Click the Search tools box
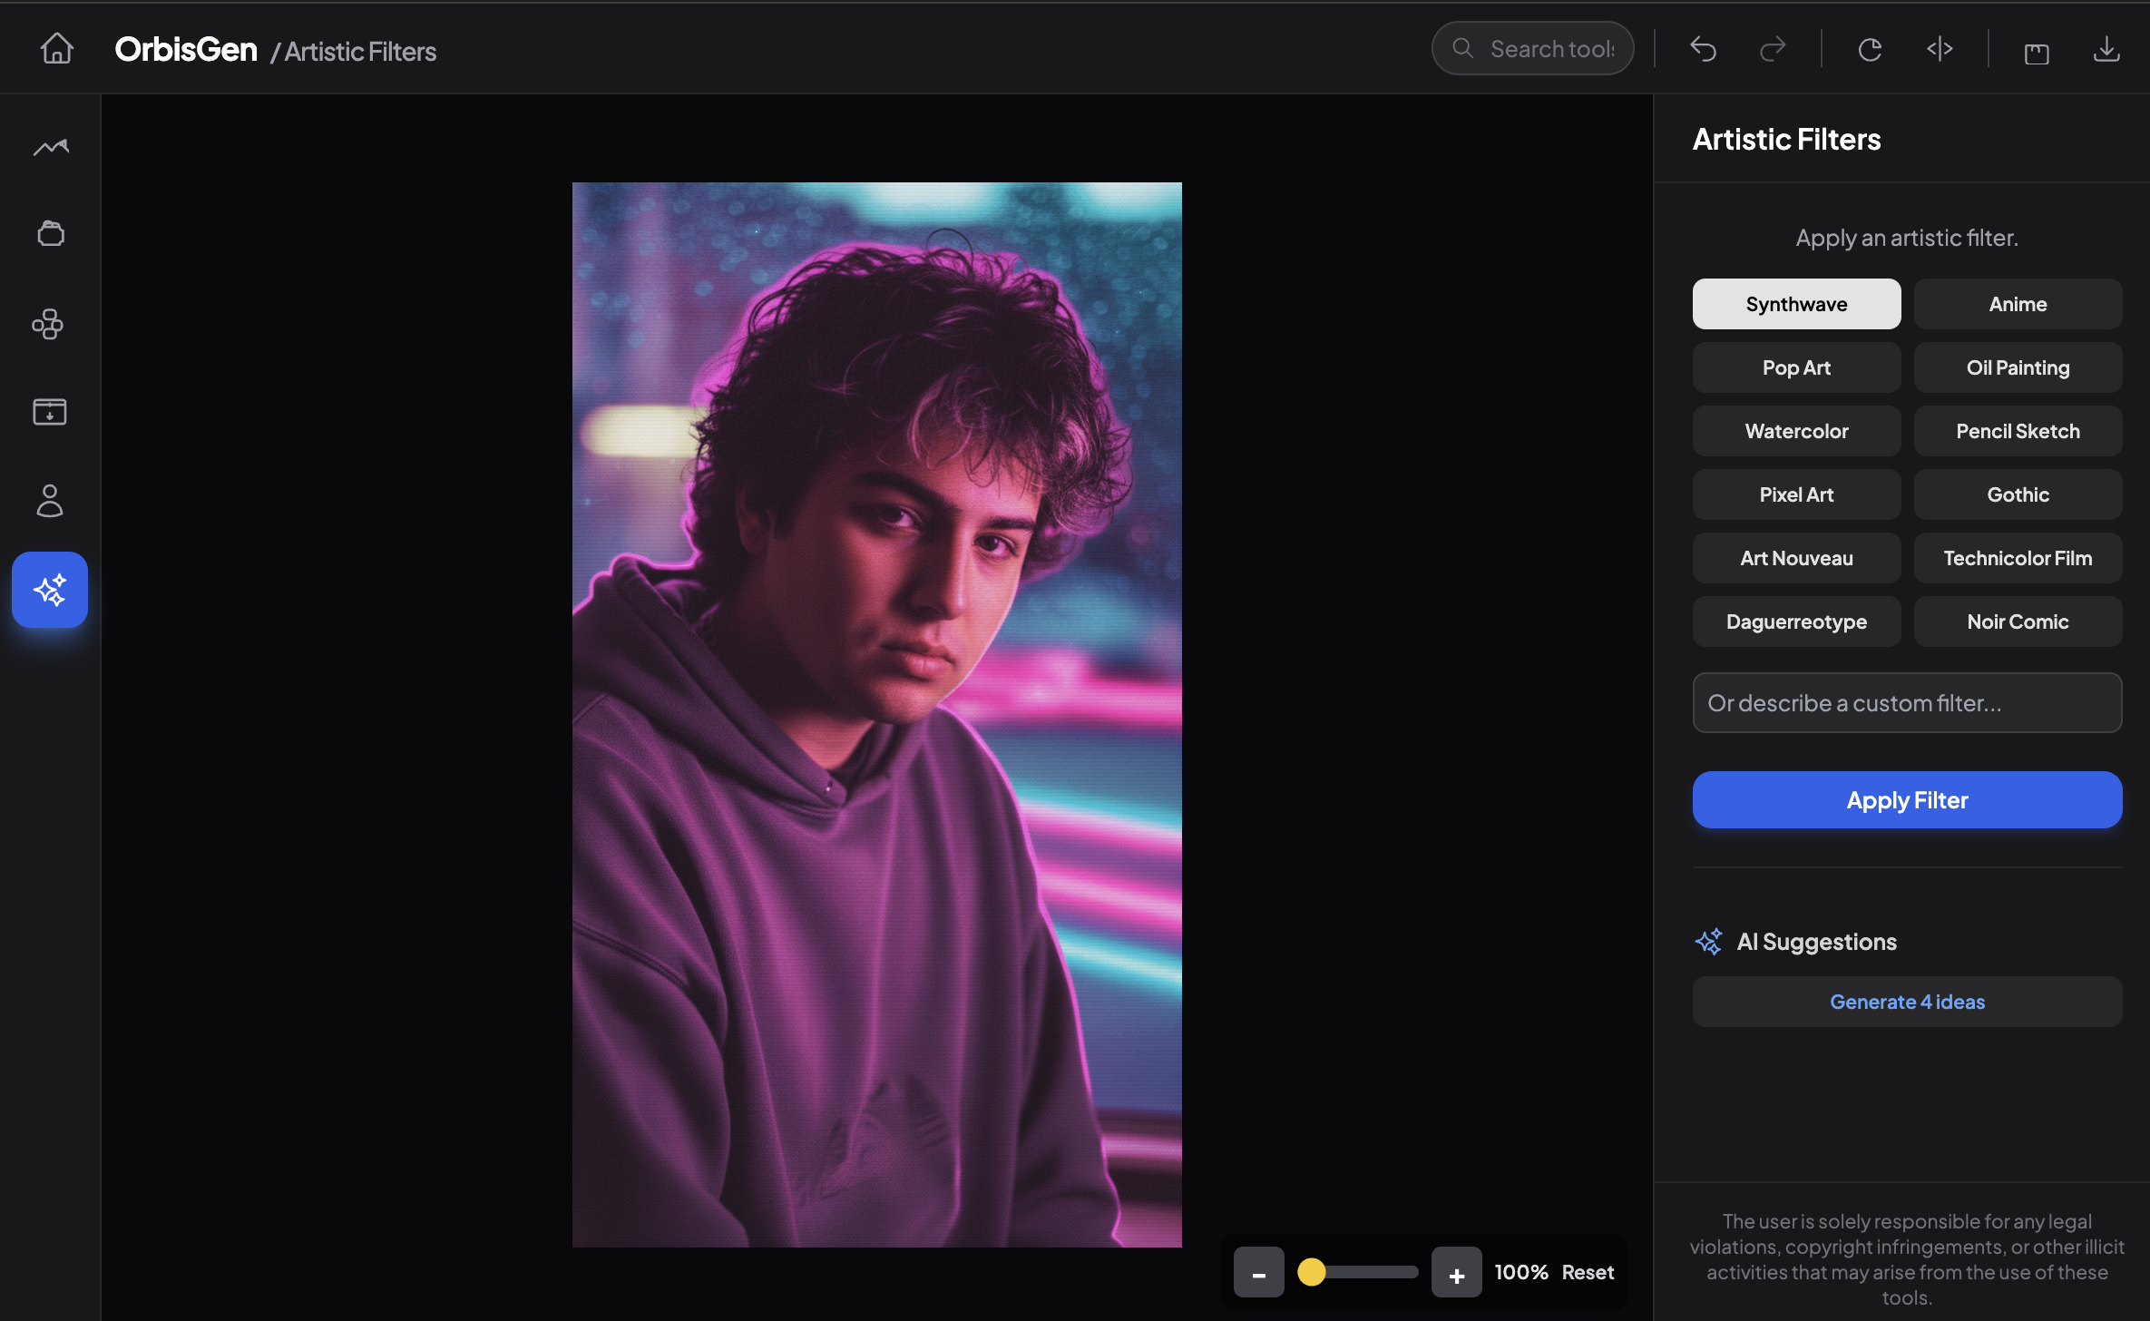The height and width of the screenshot is (1321, 2150). tap(1542, 49)
